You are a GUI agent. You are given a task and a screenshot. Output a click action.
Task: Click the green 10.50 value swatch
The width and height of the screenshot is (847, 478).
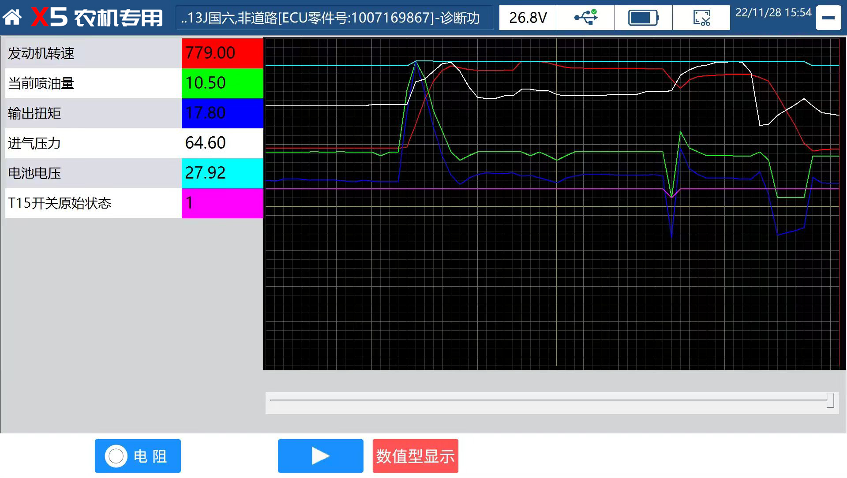coord(222,83)
